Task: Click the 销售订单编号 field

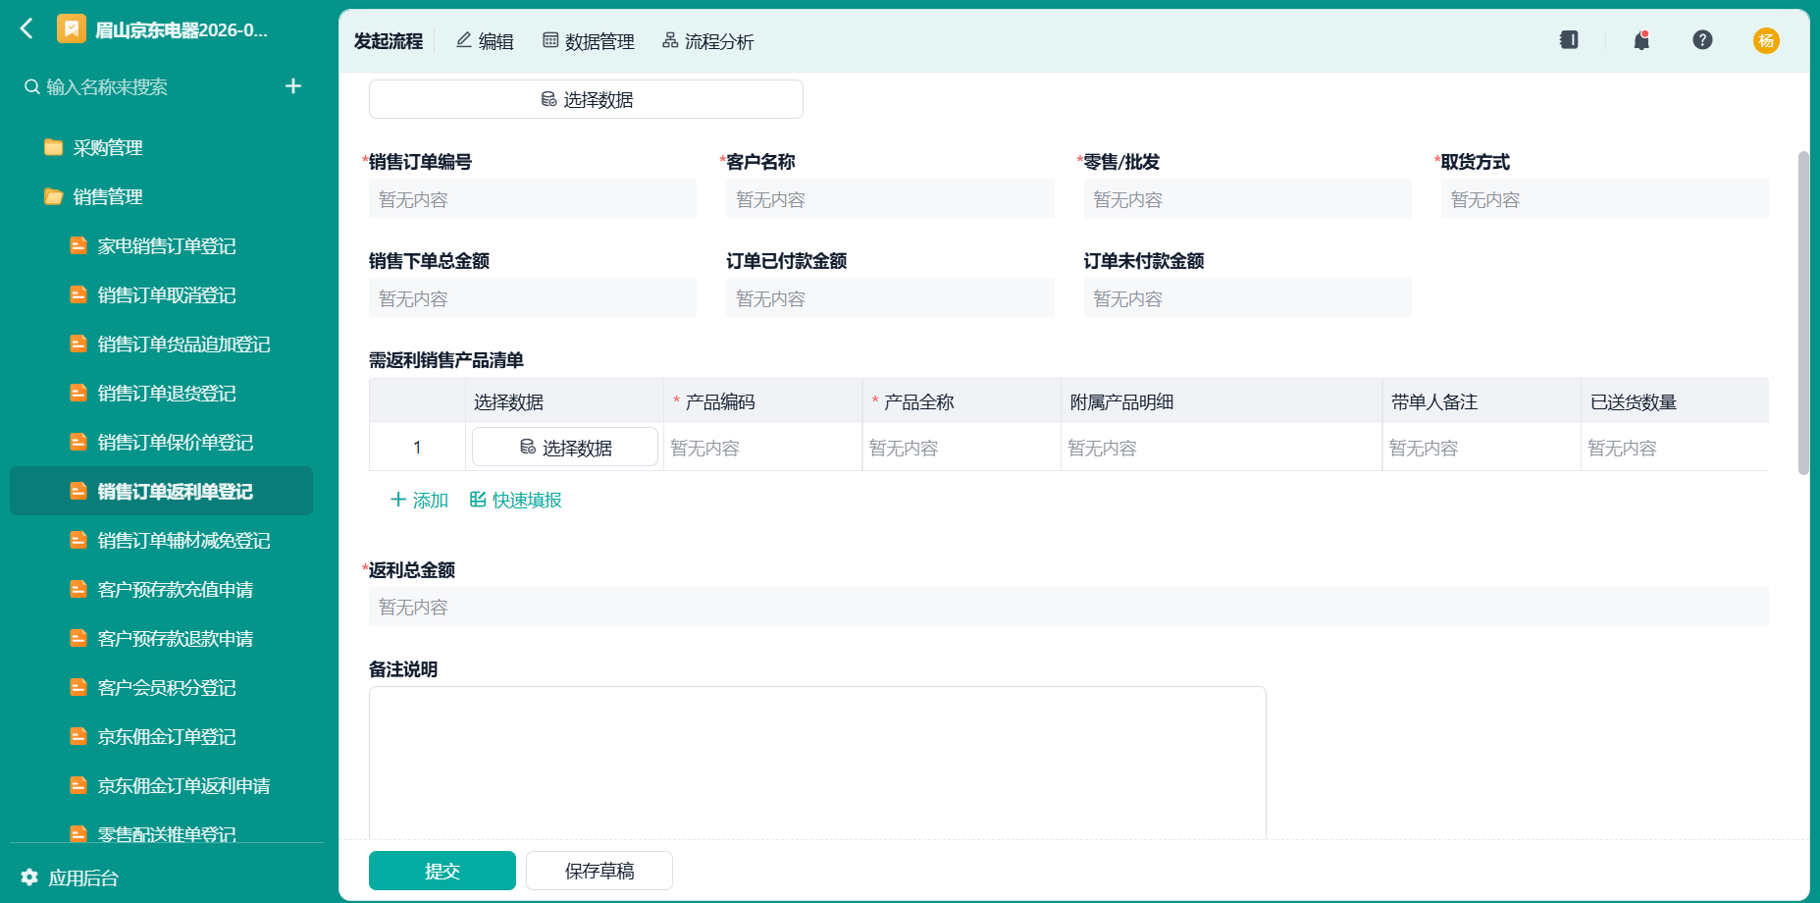Action: pyautogui.click(x=533, y=199)
